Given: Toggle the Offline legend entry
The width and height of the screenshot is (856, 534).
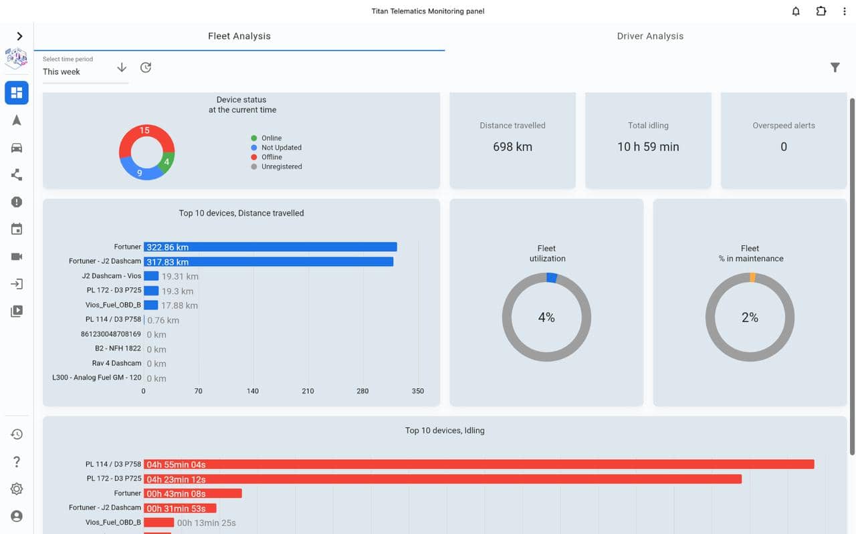Looking at the screenshot, I should 266,157.
